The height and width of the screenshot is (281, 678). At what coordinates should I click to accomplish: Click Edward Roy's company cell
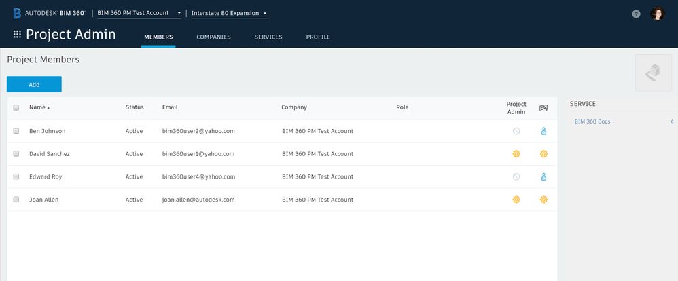tap(318, 177)
